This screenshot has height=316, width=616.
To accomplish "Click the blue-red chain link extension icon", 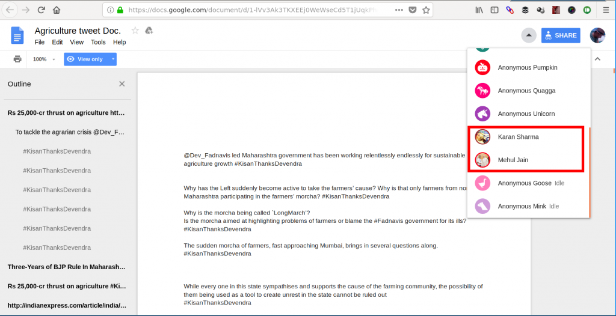I will (x=510, y=10).
